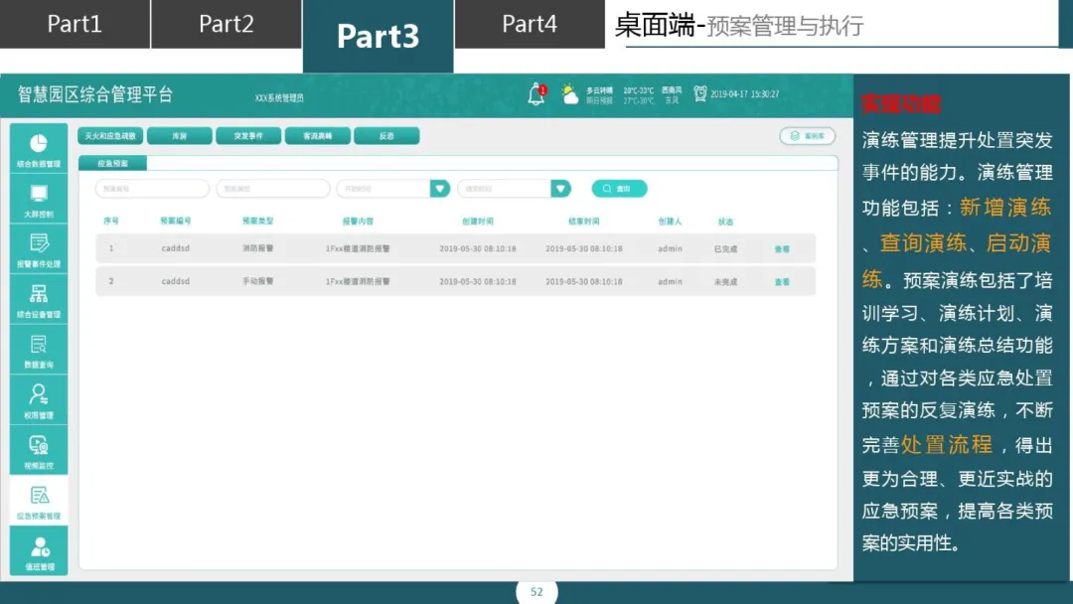
Task: Select 灭火和应急疏散 category button
Action: (110, 136)
